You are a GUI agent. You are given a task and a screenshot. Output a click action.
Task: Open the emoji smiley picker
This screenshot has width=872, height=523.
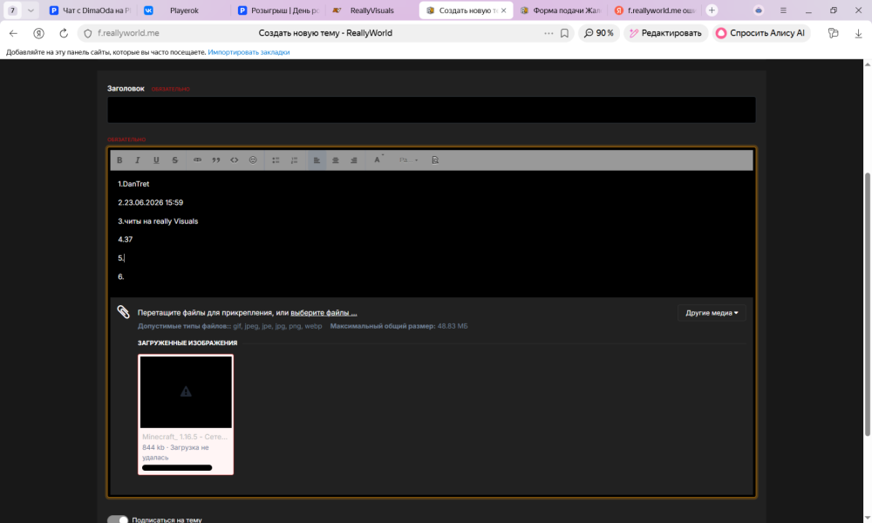(x=253, y=160)
